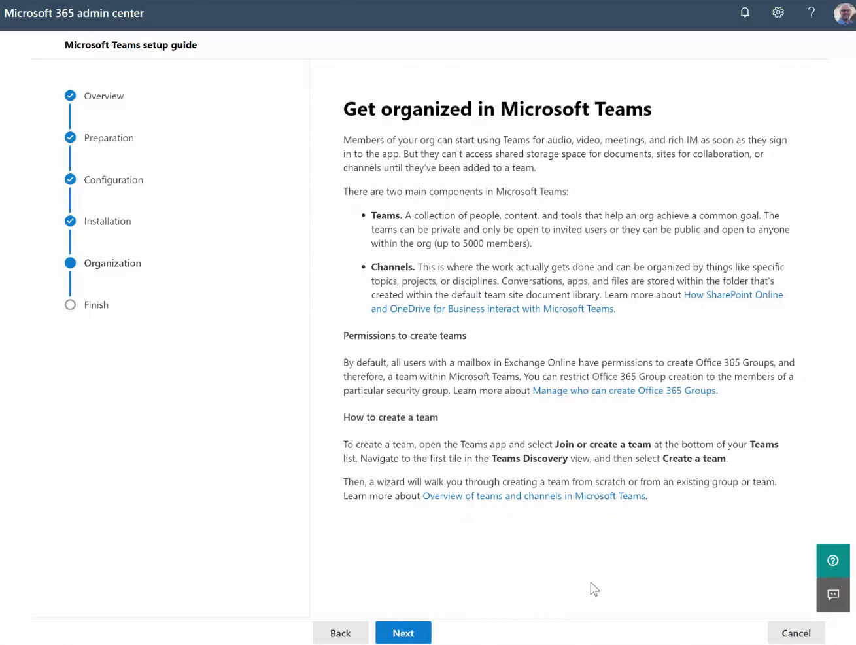Click the bold Create a team text
Screen dimensions: 856x645
694,459
